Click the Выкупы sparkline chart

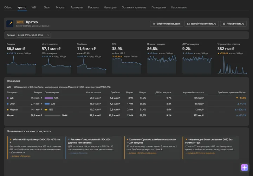click(21, 64)
